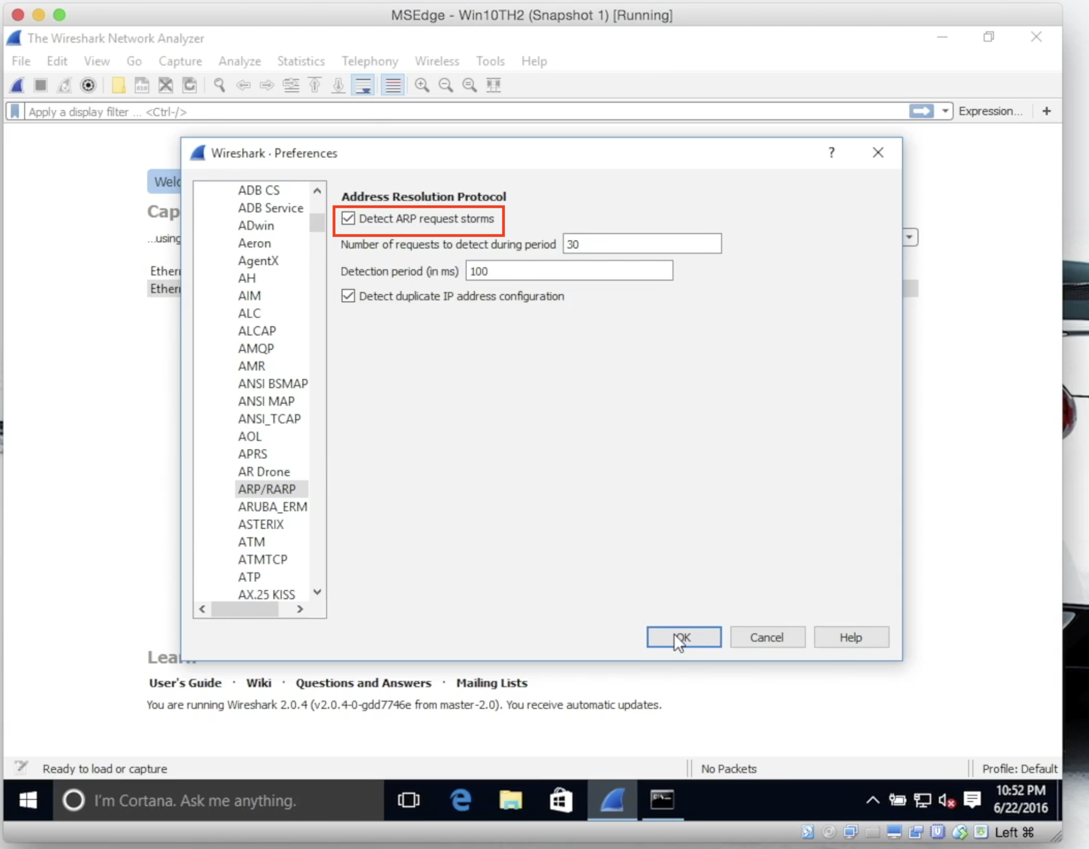1089x849 pixels.
Task: Open Microsoft Edge from the taskbar
Action: pyautogui.click(x=460, y=800)
